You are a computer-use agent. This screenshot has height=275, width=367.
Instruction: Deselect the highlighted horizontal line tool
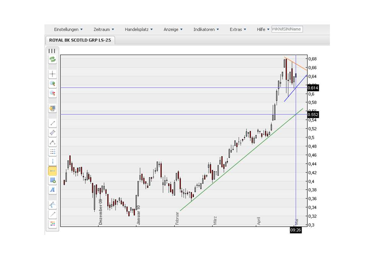coord(52,171)
